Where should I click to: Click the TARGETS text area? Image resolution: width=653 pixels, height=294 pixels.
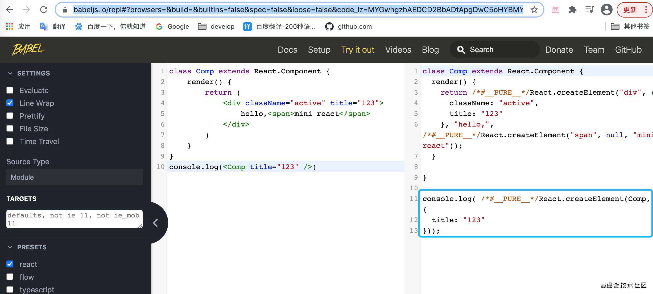pyautogui.click(x=75, y=219)
